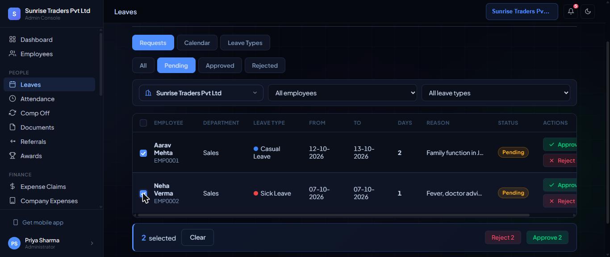Click the table's horizontal scrollbar
This screenshot has width=610, height=257.
334,215
